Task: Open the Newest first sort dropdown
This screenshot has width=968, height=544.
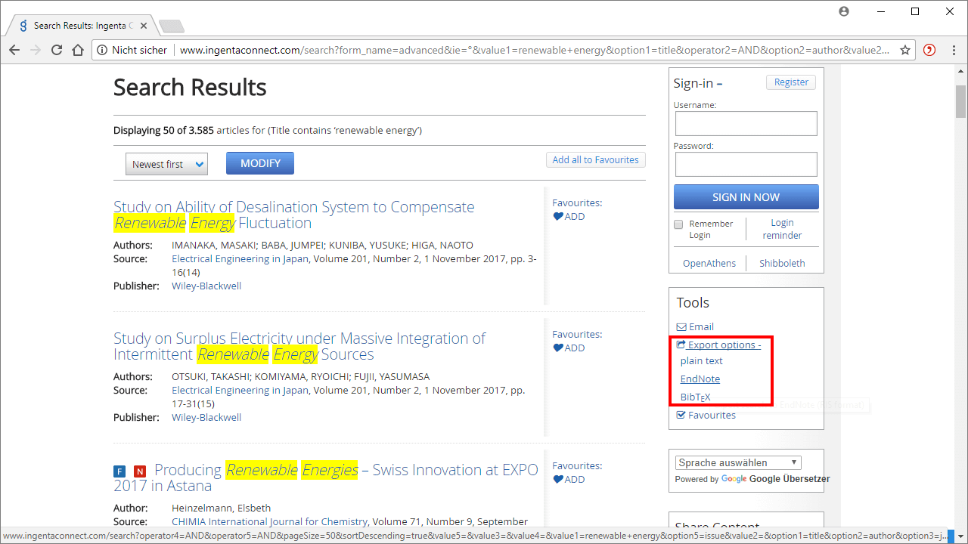Action: (x=166, y=164)
